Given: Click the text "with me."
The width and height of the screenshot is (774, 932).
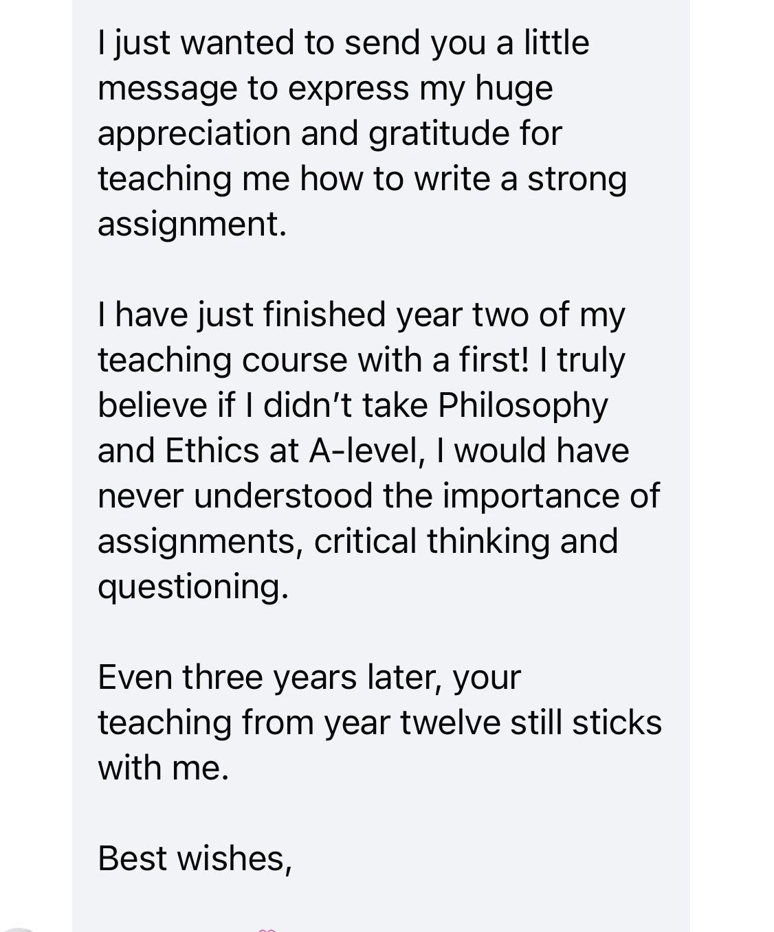Looking at the screenshot, I should tap(163, 768).
